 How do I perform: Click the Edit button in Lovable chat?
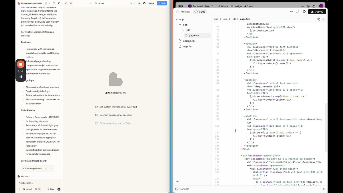38,189
